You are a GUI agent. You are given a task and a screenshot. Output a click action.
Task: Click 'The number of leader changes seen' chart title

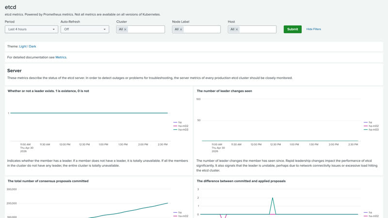point(224,91)
